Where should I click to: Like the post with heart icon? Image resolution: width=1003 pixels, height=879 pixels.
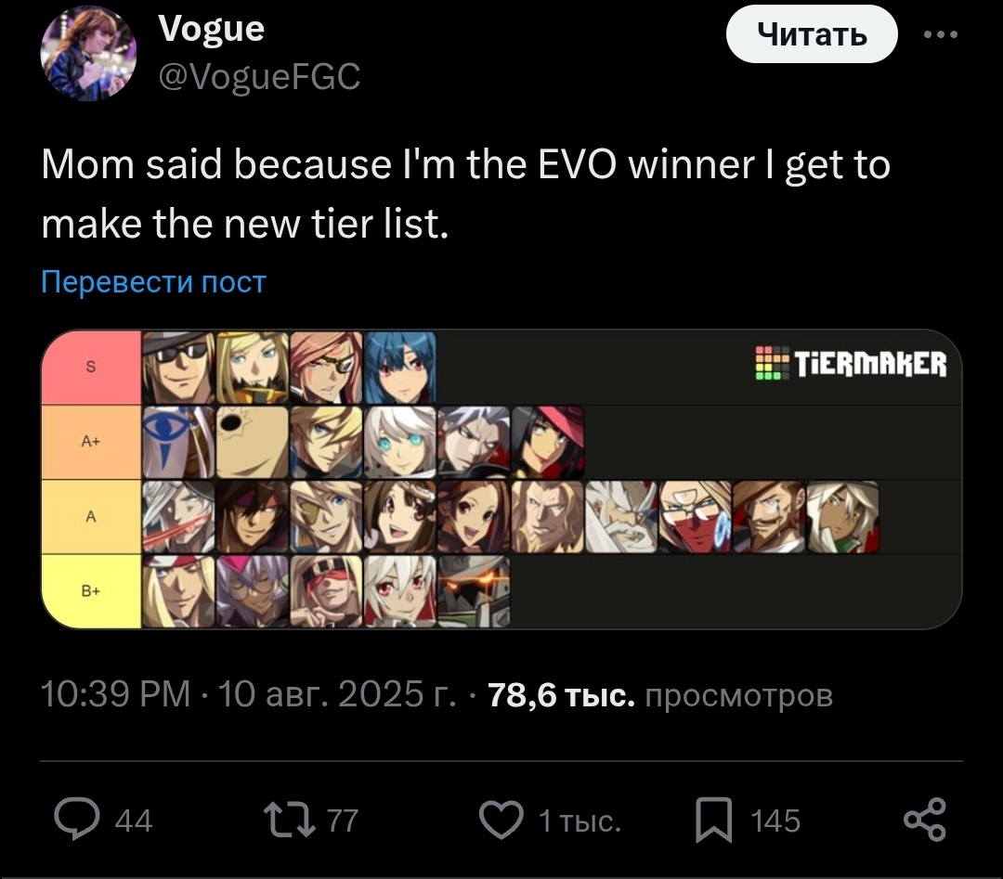(x=501, y=819)
